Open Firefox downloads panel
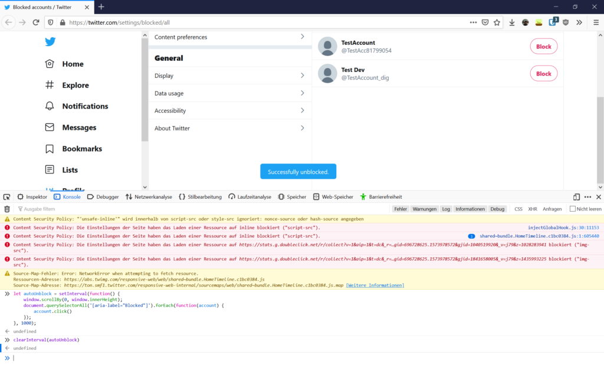Image resolution: width=604 pixels, height=390 pixels. [x=511, y=22]
